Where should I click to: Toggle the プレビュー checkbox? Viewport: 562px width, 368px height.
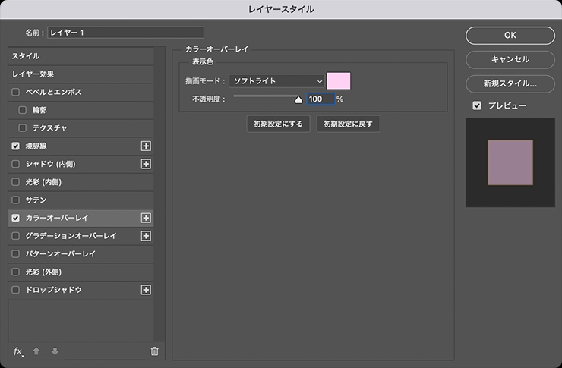(x=477, y=105)
